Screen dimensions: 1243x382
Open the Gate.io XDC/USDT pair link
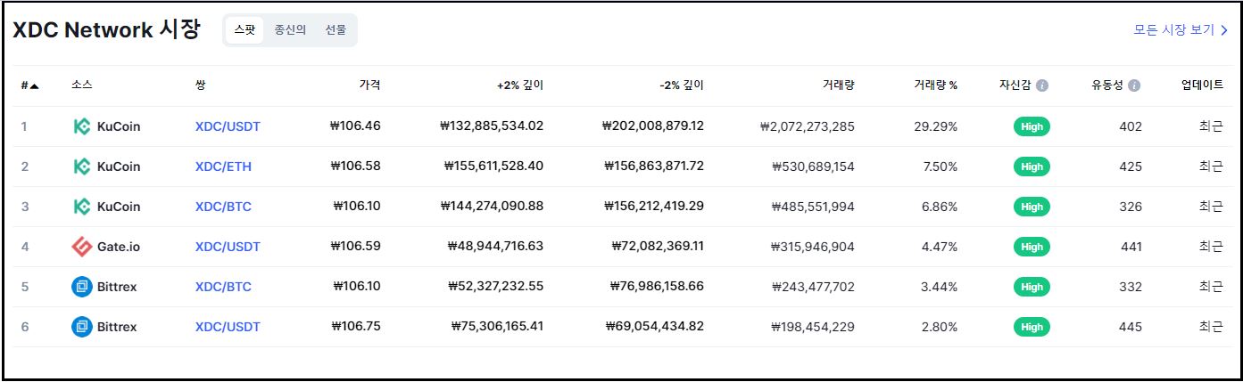click(228, 247)
